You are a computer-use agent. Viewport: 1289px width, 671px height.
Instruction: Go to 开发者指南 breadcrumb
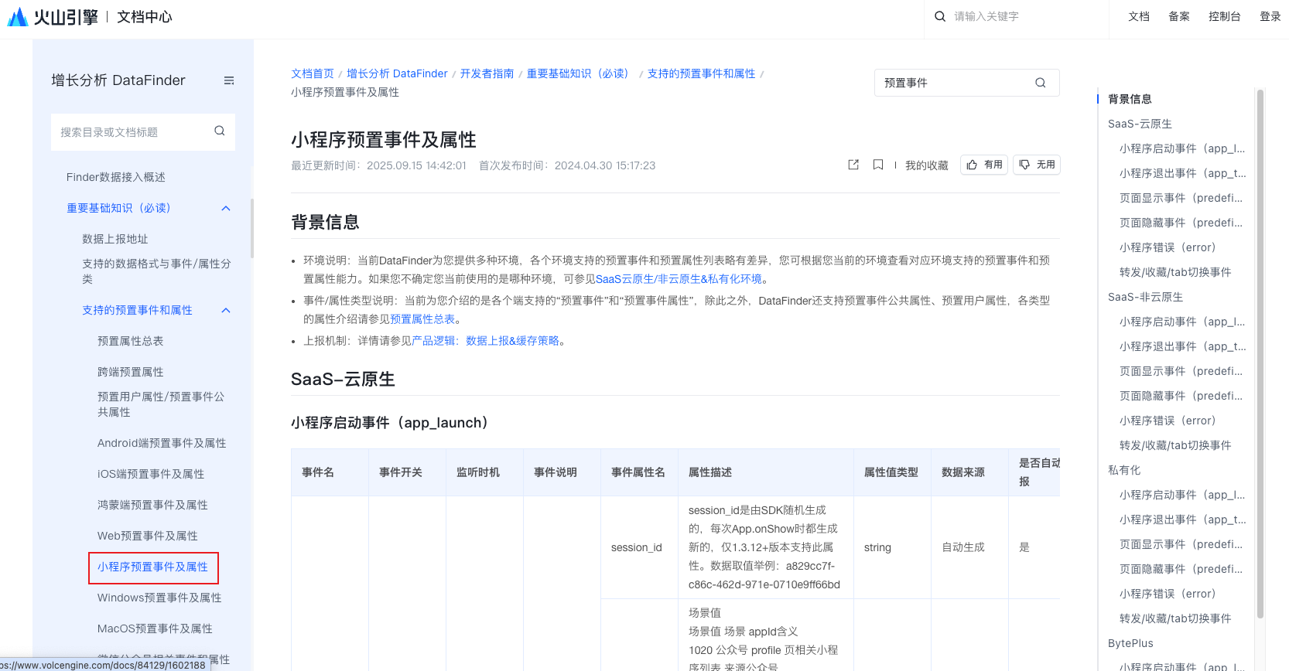pyautogui.click(x=487, y=73)
